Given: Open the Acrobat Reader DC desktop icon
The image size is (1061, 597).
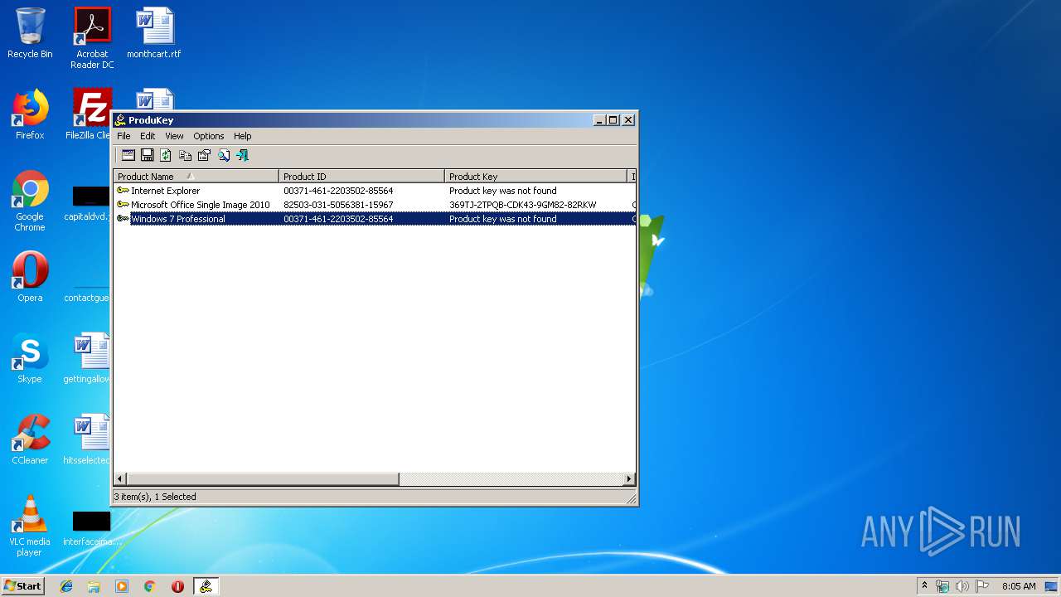Looking at the screenshot, I should (92, 38).
